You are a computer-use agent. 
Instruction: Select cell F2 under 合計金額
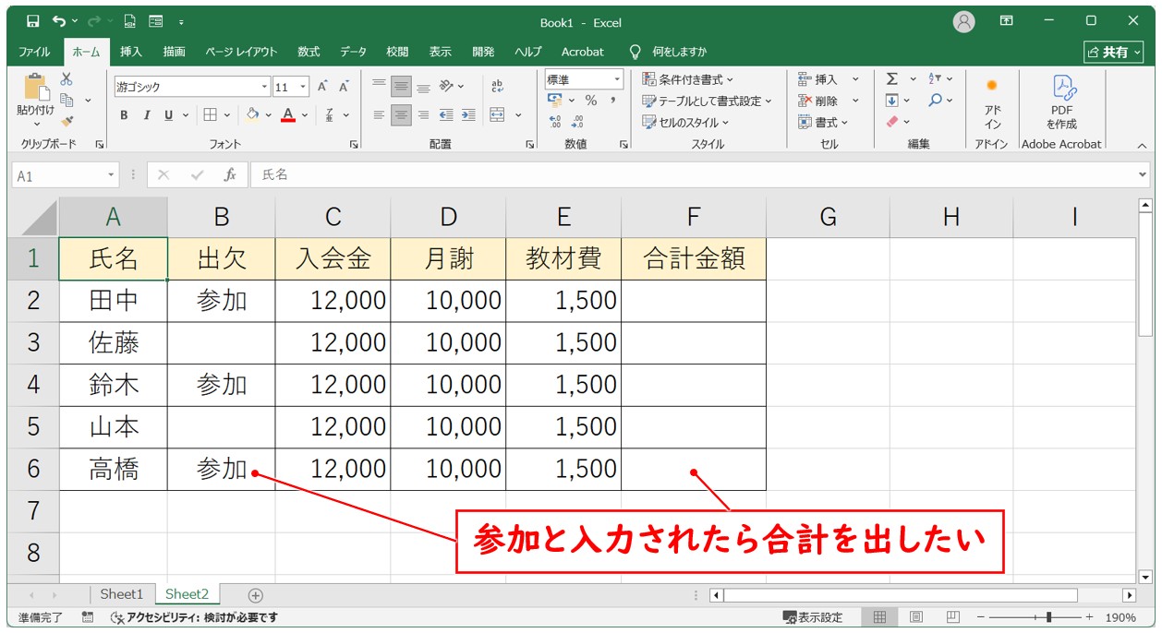[x=693, y=301]
